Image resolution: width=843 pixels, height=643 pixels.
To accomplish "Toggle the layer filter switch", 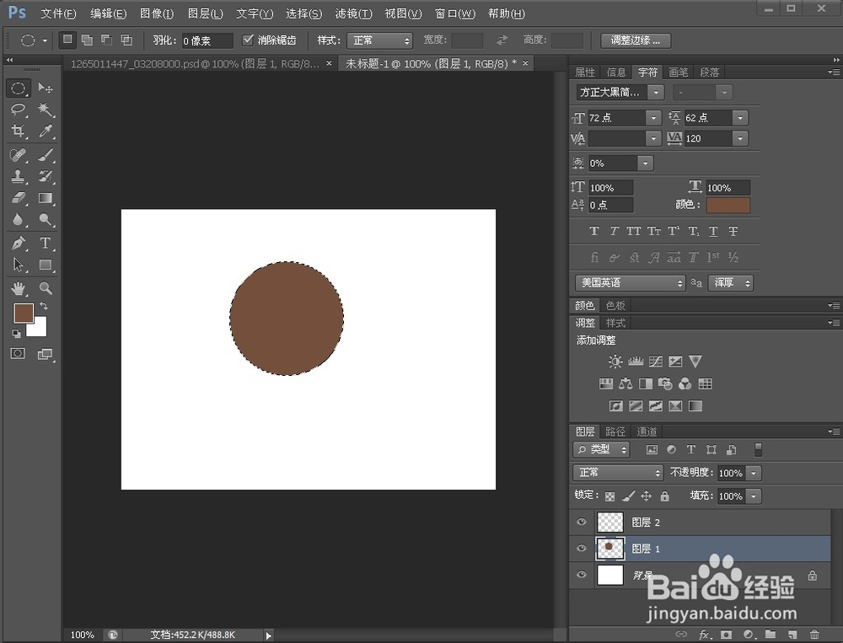I will (x=758, y=449).
